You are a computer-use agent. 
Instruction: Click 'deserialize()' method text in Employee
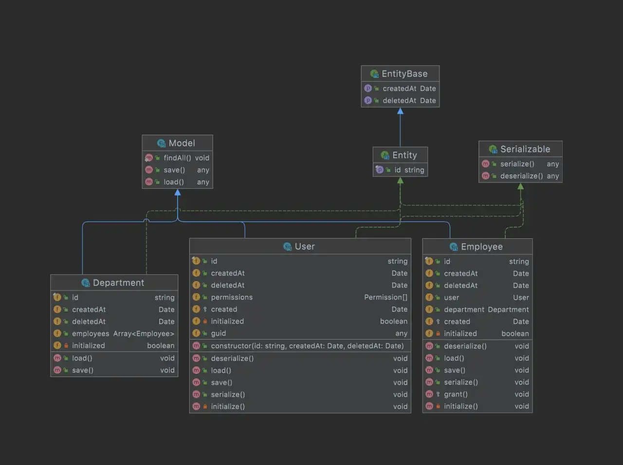pyautogui.click(x=465, y=346)
